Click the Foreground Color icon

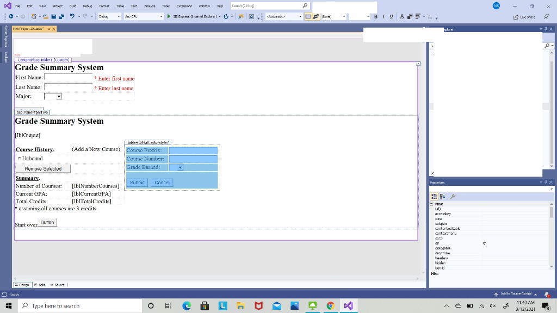coord(402,16)
